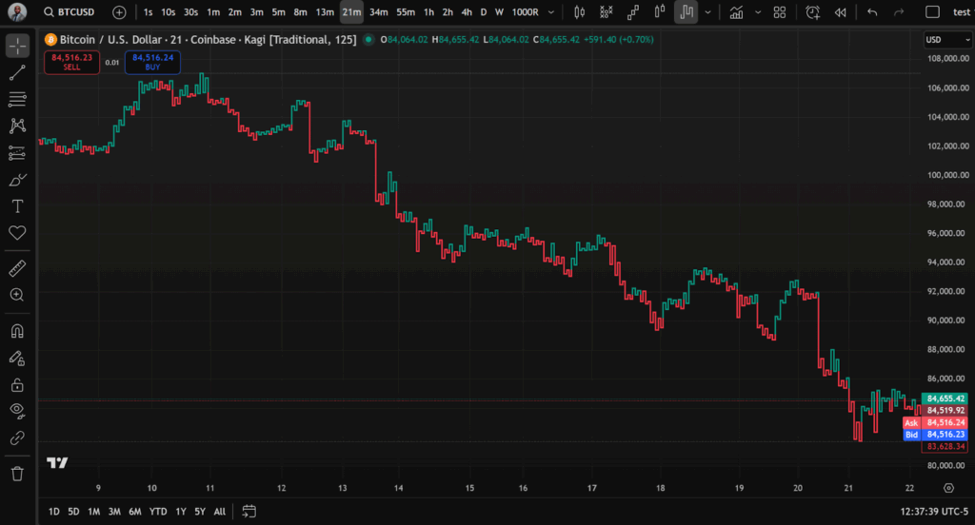This screenshot has height=525, width=975.
Task: Expand the timeframe interval dropdown arrow
Action: (x=551, y=12)
